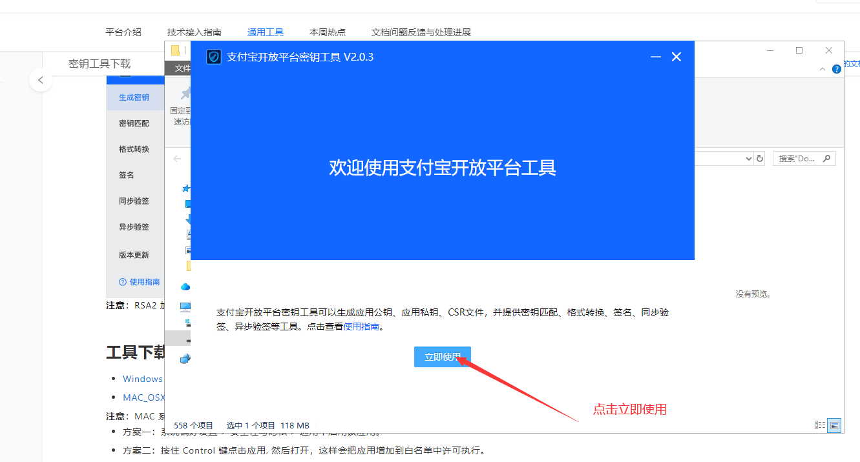Open the 文件 menu in File Explorer

[x=183, y=68]
